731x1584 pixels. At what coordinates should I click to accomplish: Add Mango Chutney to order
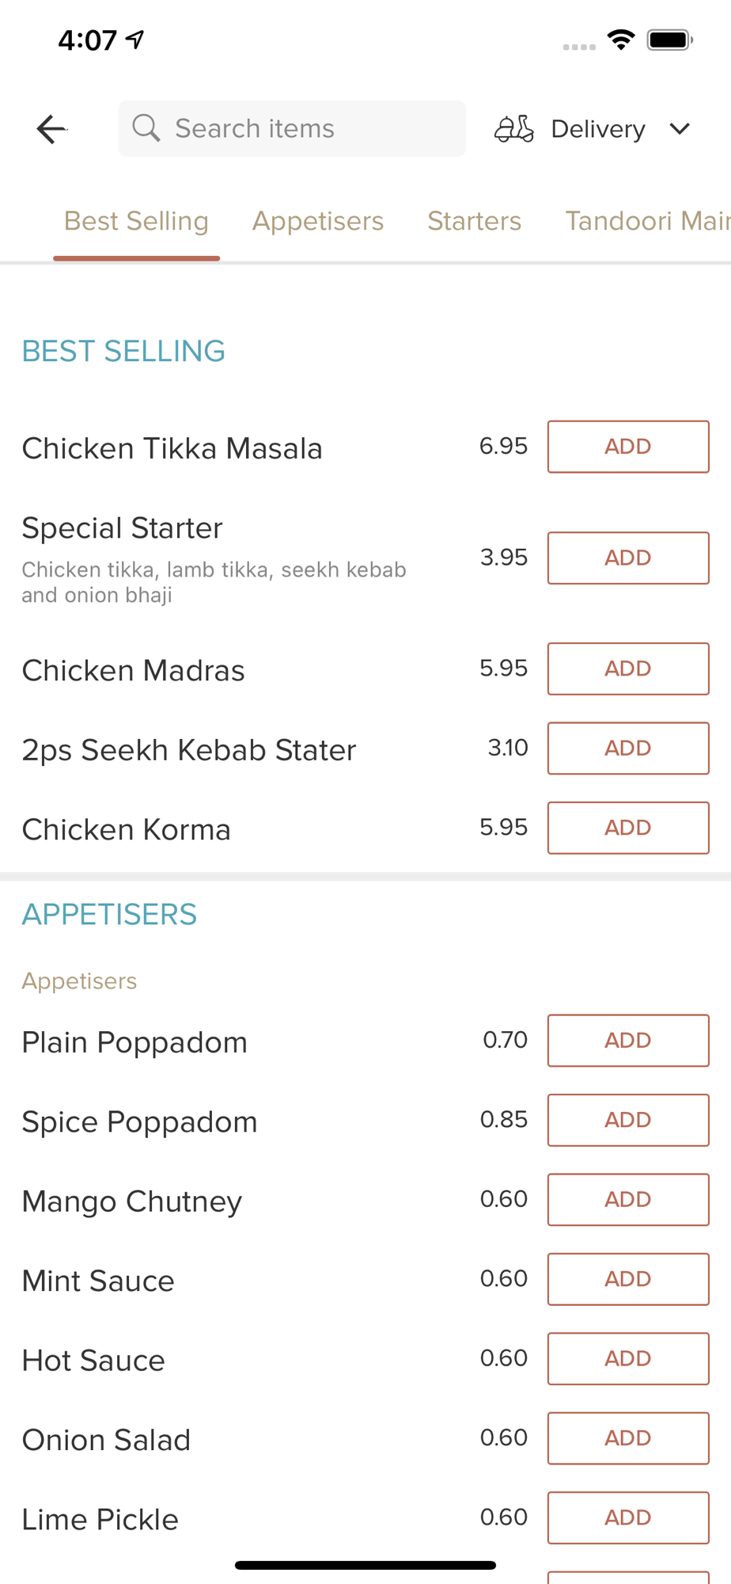[x=628, y=1199]
